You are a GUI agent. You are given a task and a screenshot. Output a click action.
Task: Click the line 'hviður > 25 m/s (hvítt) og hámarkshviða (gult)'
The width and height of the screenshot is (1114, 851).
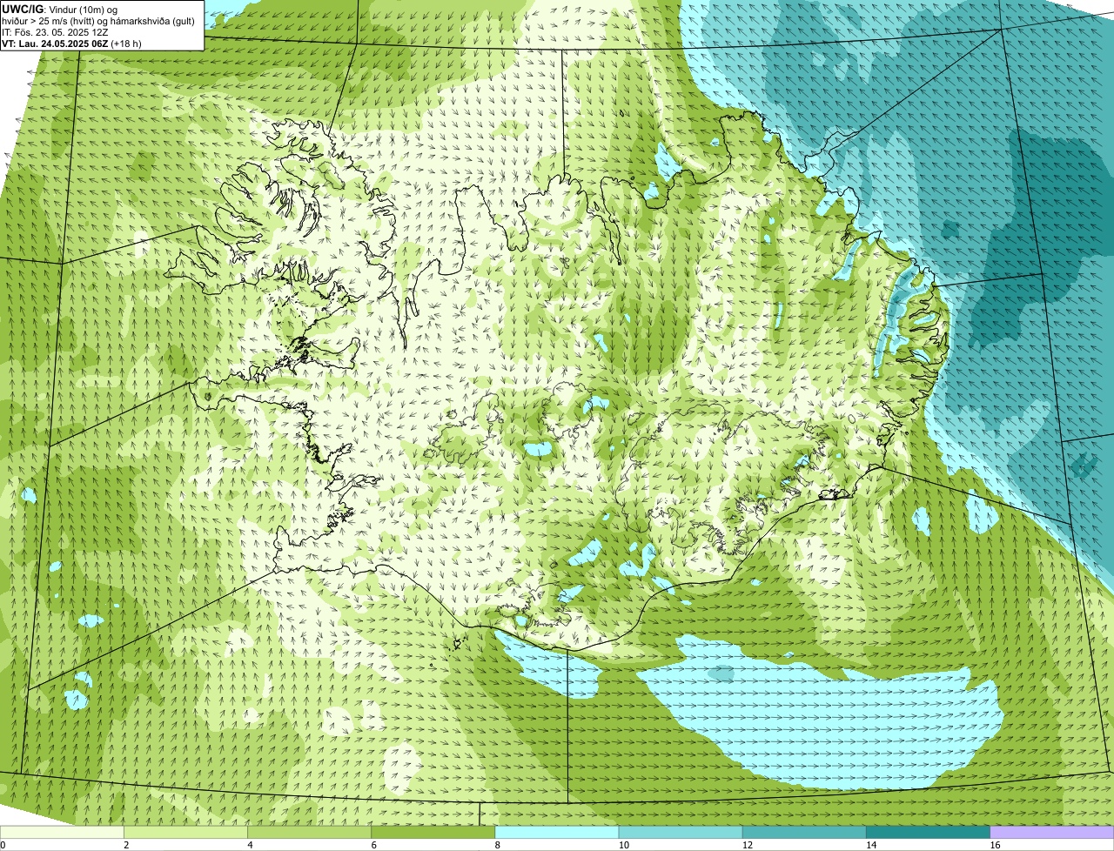tap(98, 21)
